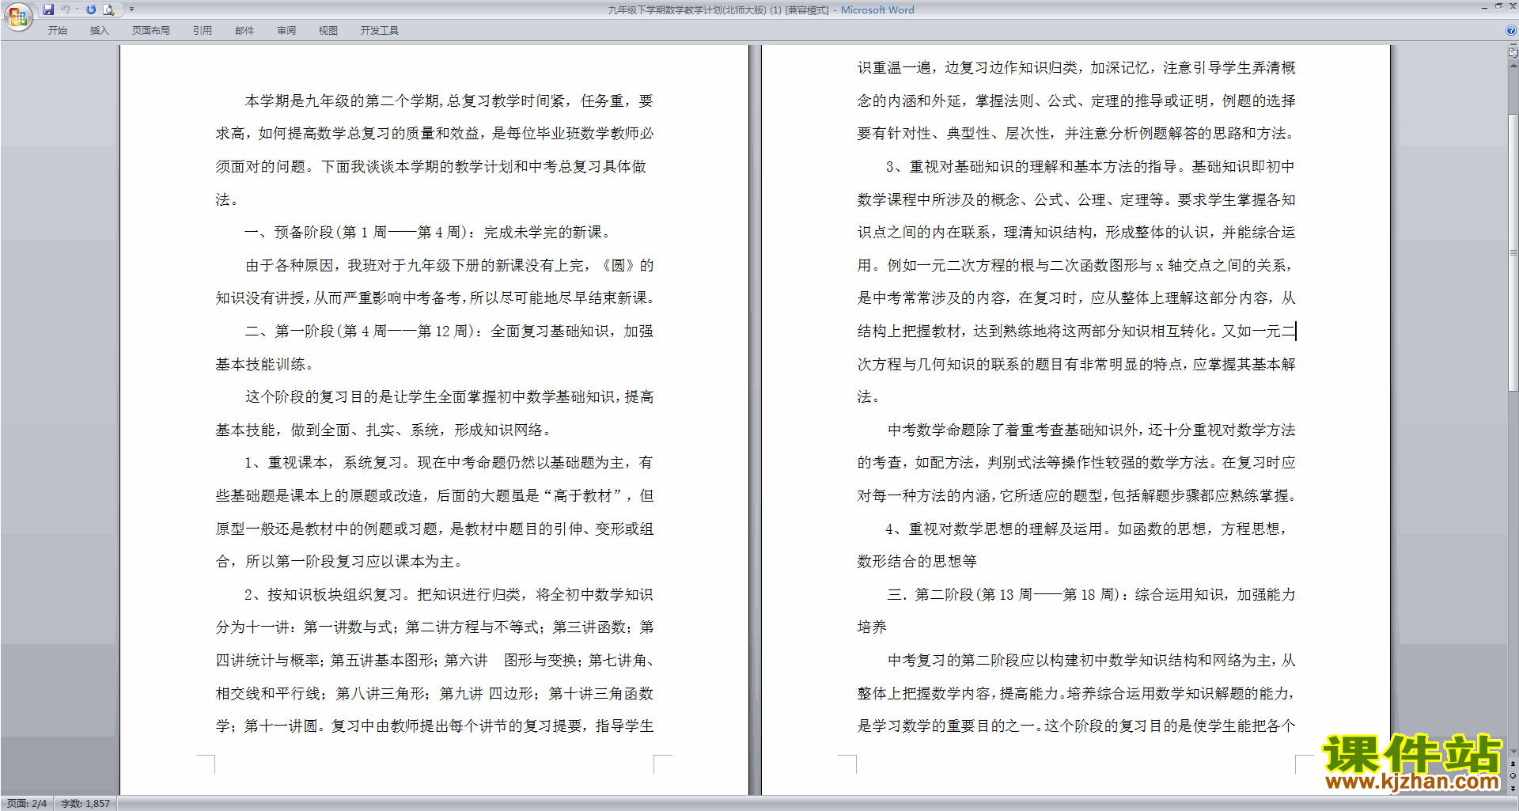Click the 字数: 1,857 word count indicator
Viewport: 1519px width, 811px height.
pyautogui.click(x=85, y=803)
